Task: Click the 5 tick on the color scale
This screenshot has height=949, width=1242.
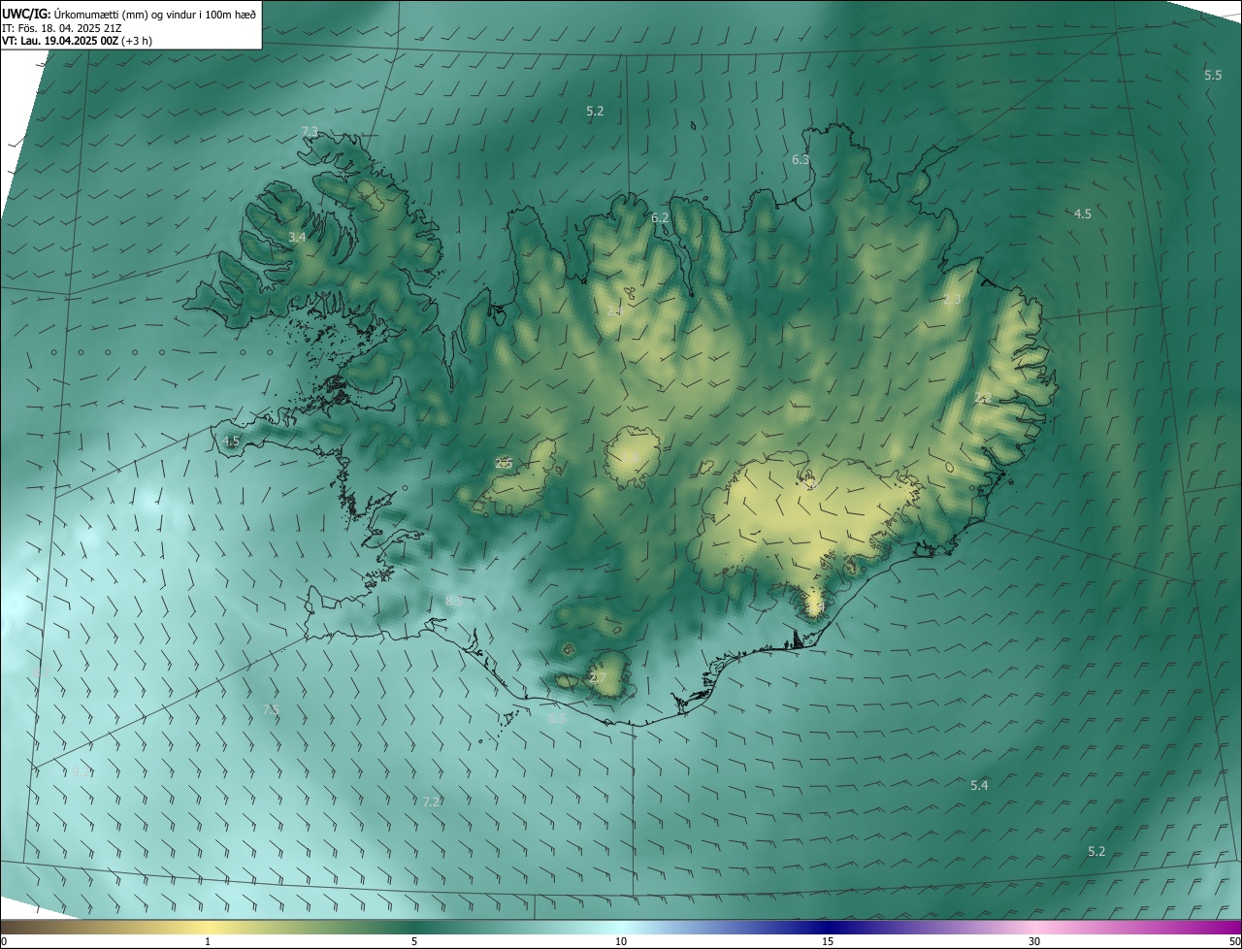Action: pyautogui.click(x=414, y=941)
